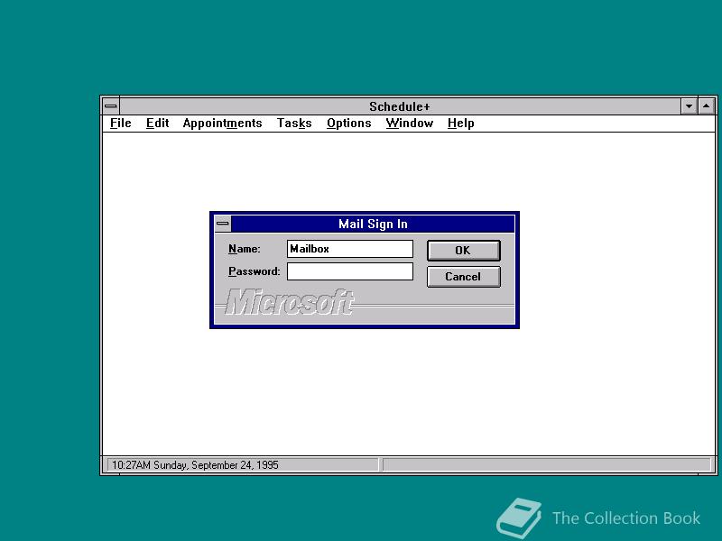Open Mail Sign In dialog control menu
The height and width of the screenshot is (541, 722).
pyautogui.click(x=223, y=224)
